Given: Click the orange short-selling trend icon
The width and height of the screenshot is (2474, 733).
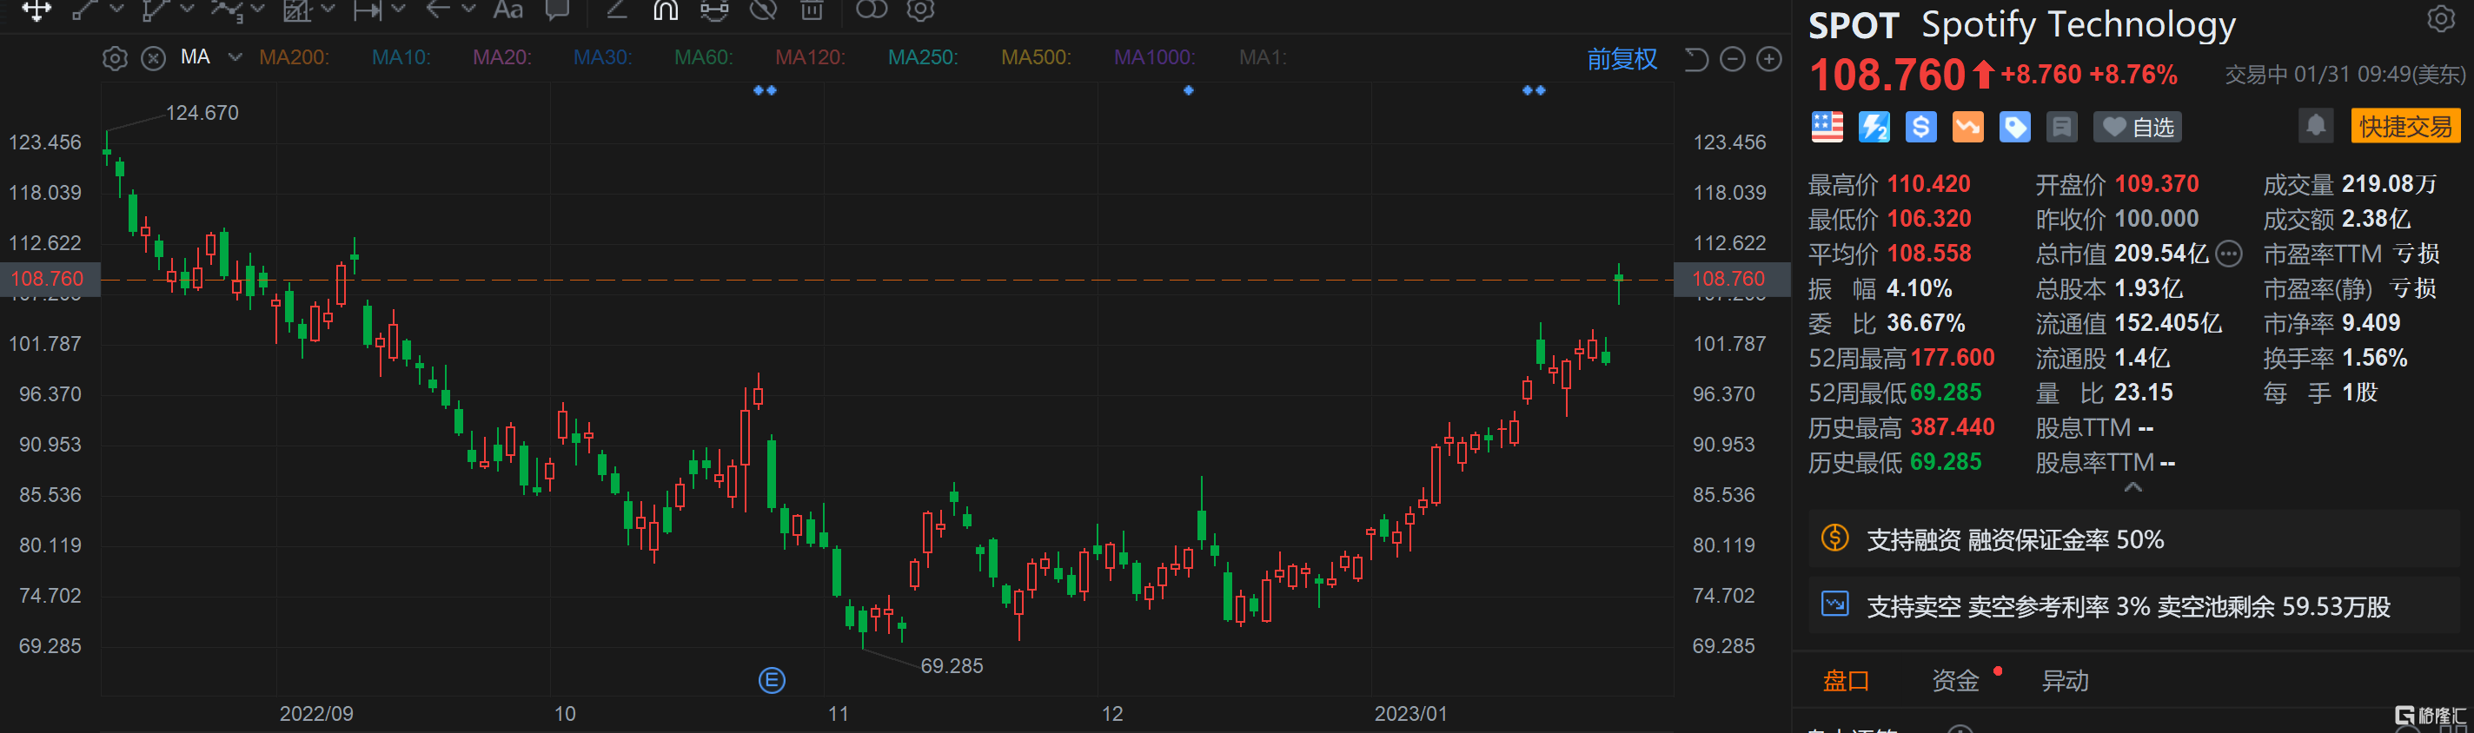Looking at the screenshot, I should (x=1968, y=127).
